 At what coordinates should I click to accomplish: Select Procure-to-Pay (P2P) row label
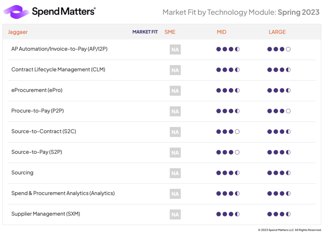coord(37,111)
